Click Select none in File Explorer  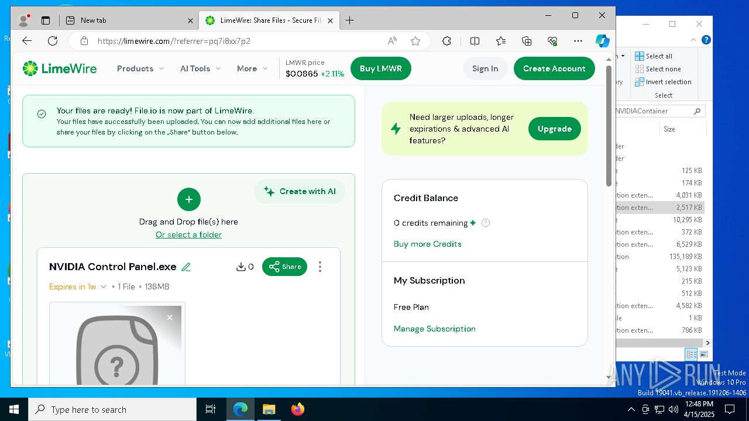pos(658,69)
